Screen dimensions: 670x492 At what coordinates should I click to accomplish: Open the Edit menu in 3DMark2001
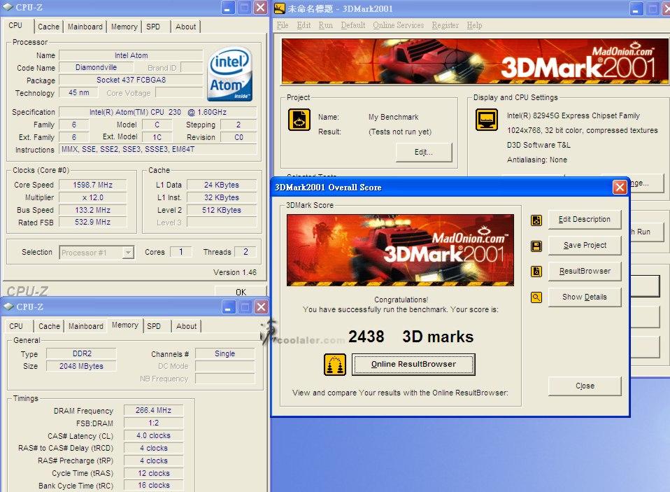[x=304, y=25]
